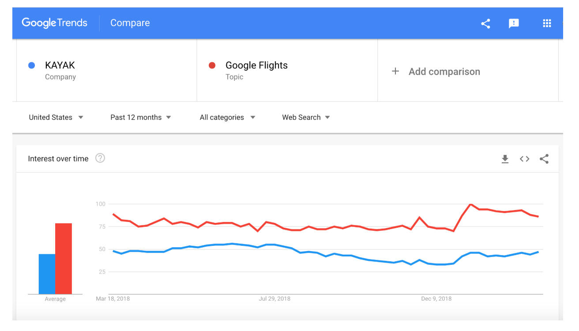
Task: Open the United States region dropdown
Action: 56,117
